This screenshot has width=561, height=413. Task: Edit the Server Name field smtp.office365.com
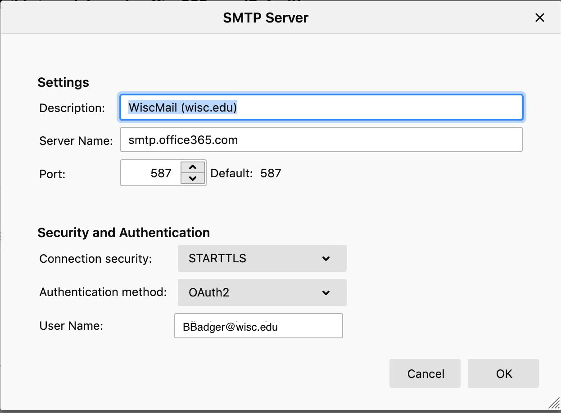click(x=321, y=140)
